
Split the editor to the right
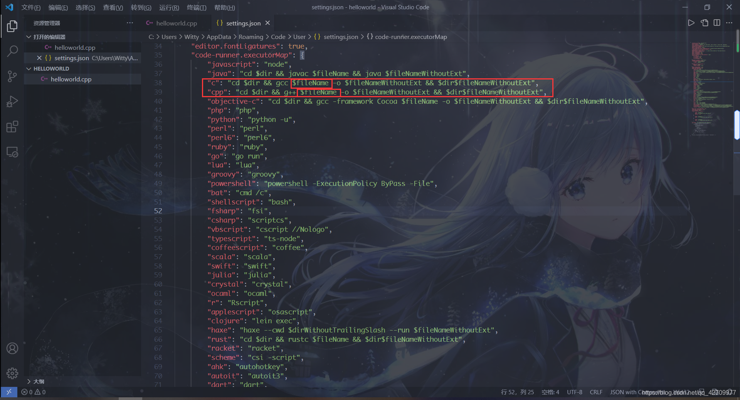(717, 23)
